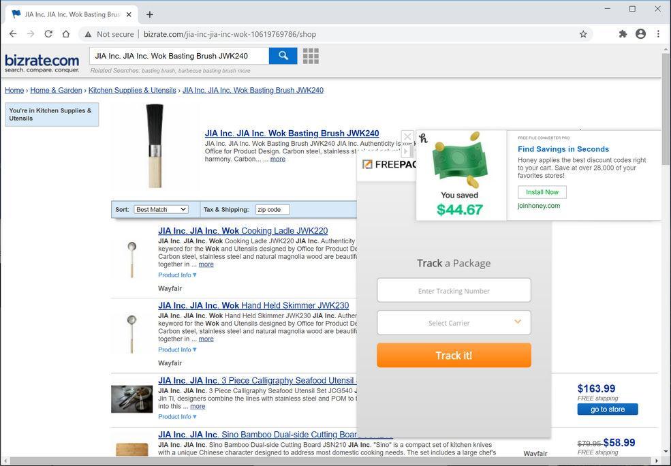Image resolution: width=671 pixels, height=466 pixels.
Task: Bookmark this page with the star
Action: tap(583, 34)
